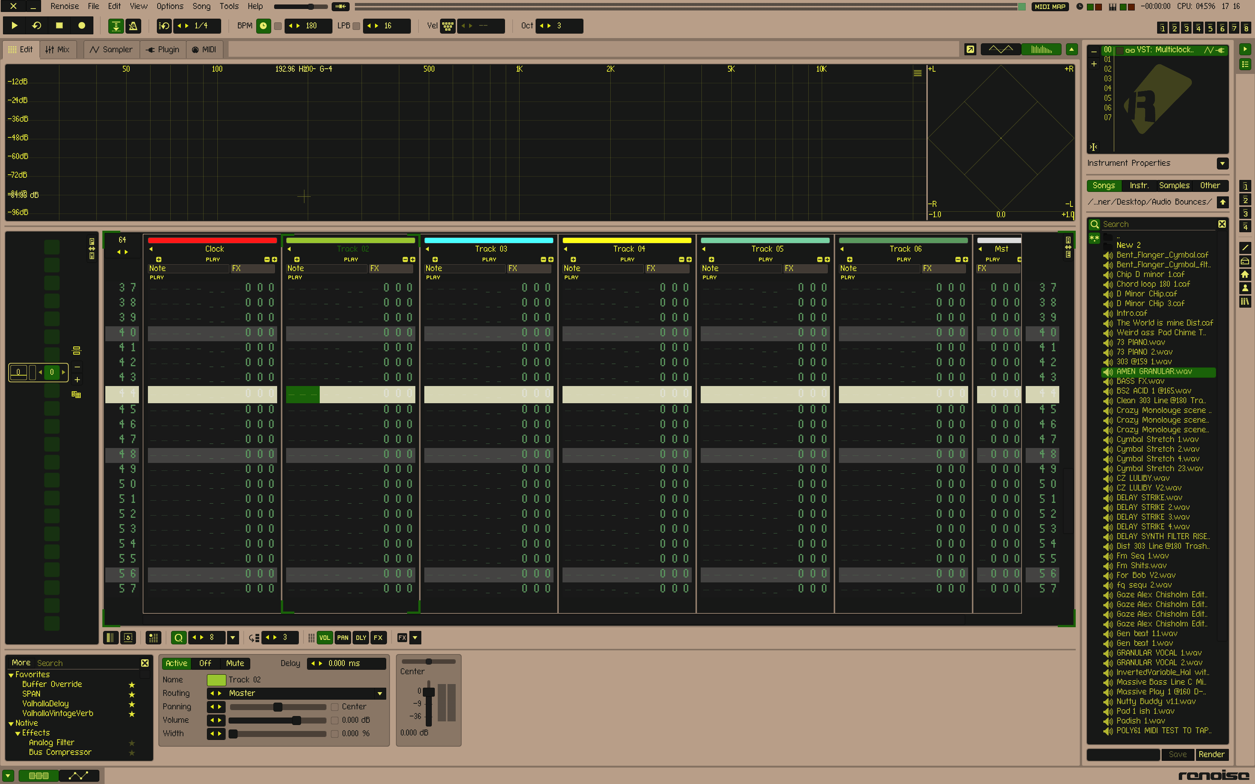Expand the Favorites section in browser
1255x784 pixels.
coord(11,674)
